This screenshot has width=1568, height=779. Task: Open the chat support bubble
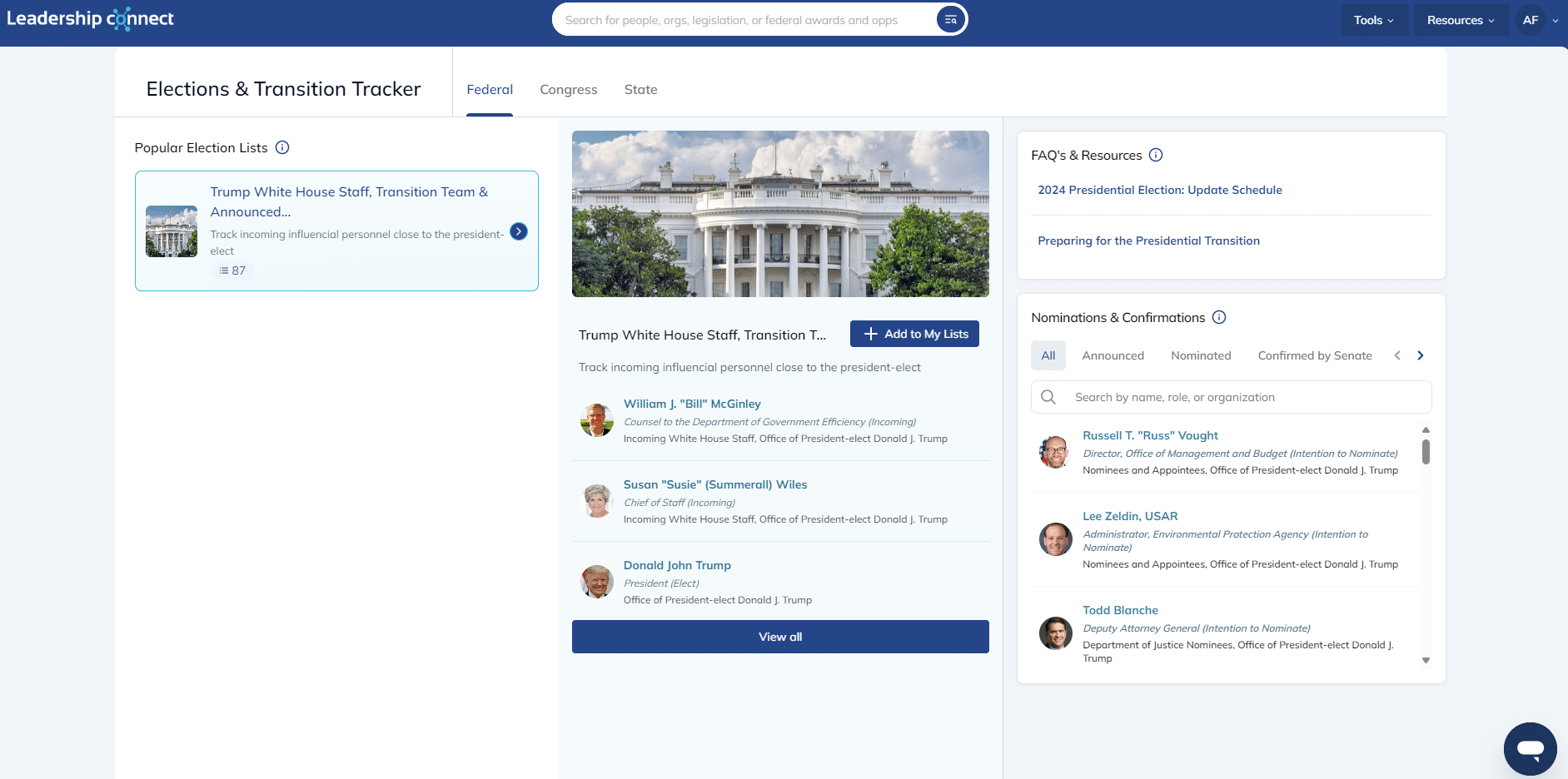[1531, 749]
